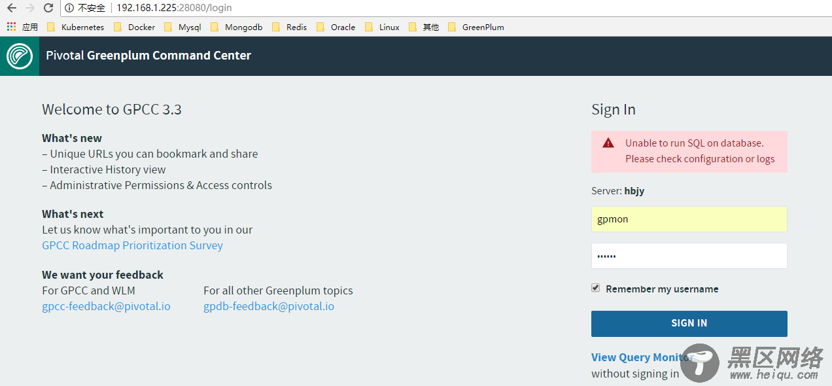Open the View Query Monitor link
The width and height of the screenshot is (832, 386).
(642, 357)
